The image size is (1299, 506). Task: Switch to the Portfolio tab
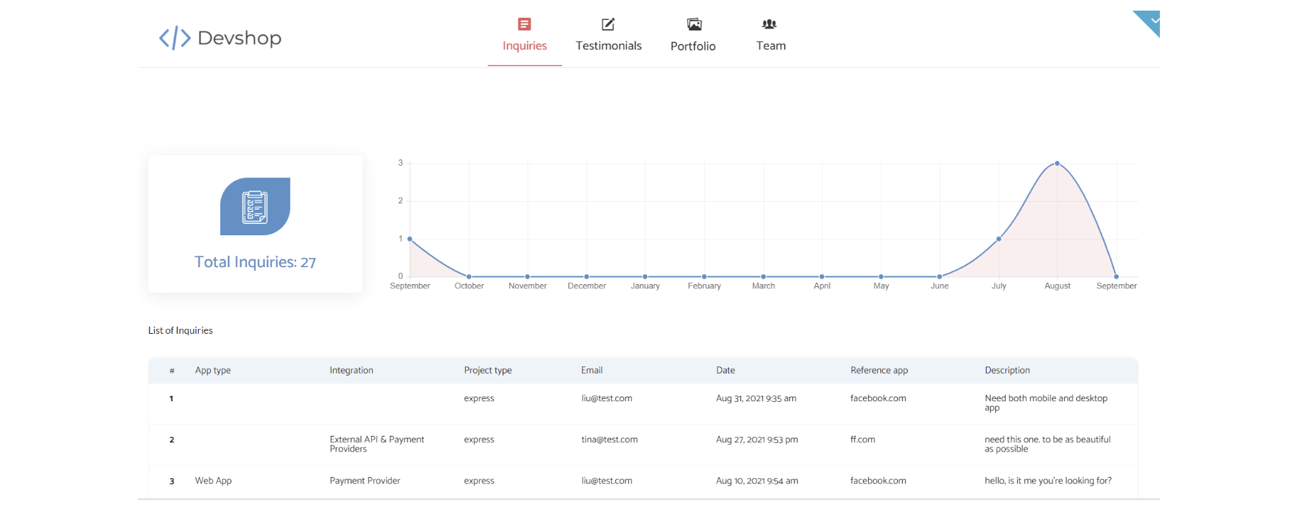693,46
